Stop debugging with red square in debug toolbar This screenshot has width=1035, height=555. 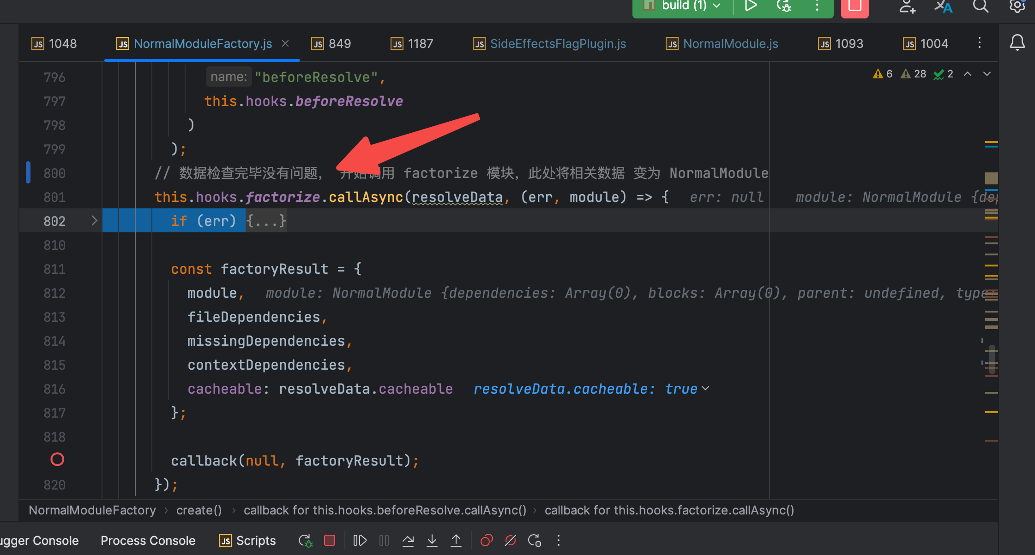tap(330, 540)
